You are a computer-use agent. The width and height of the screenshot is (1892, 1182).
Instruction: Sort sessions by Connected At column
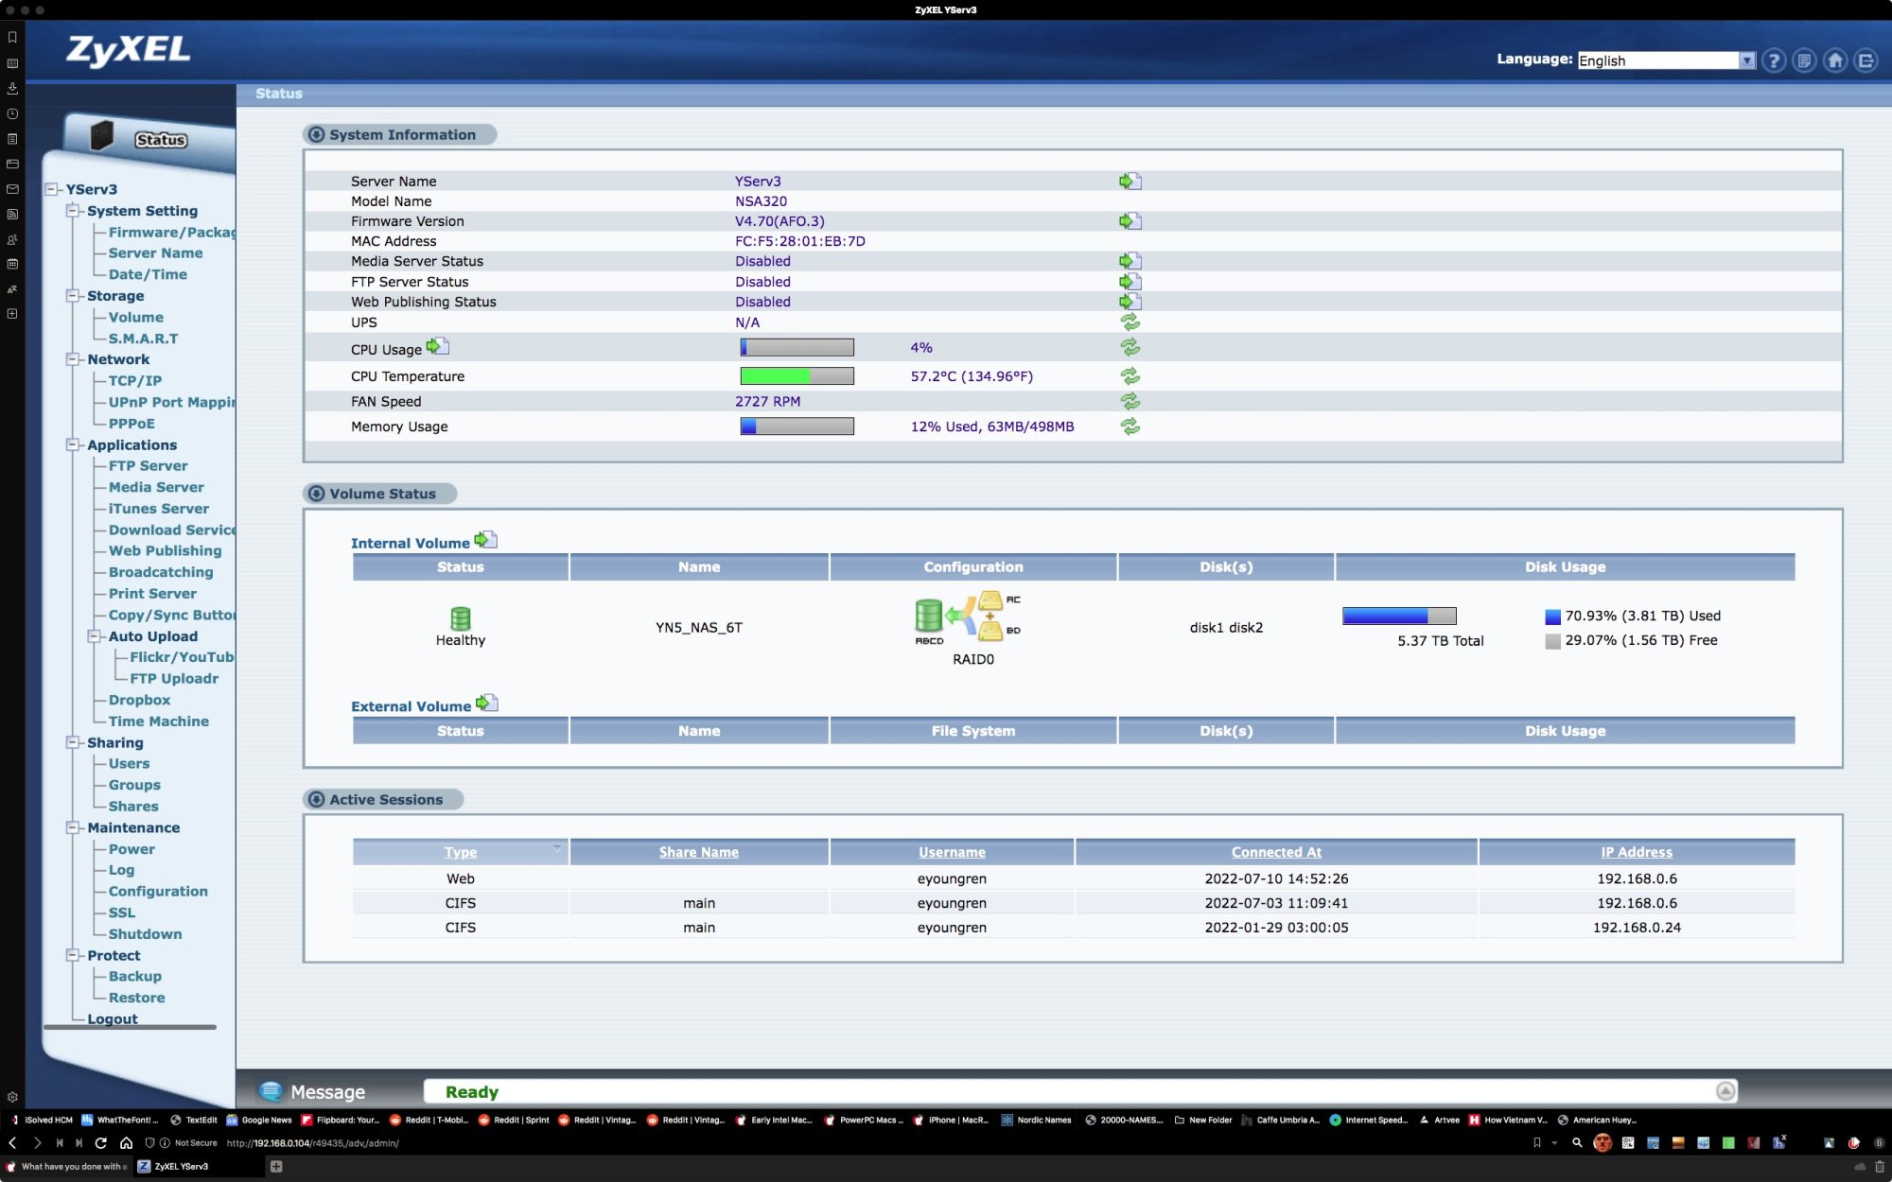[1275, 852]
